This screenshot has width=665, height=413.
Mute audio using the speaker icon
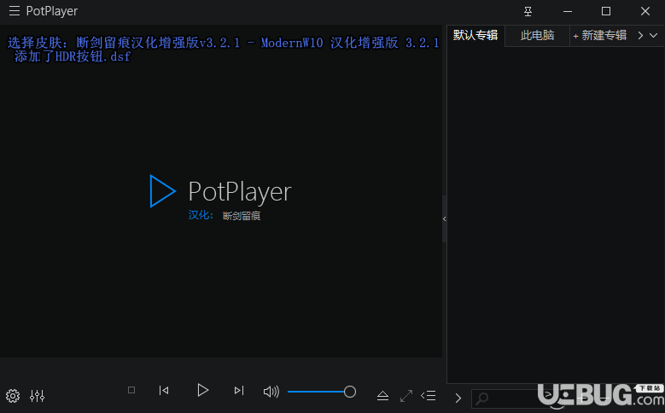[271, 392]
